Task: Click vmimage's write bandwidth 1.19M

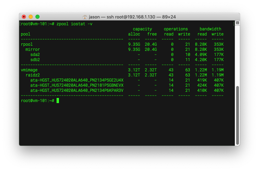Action: (218, 70)
